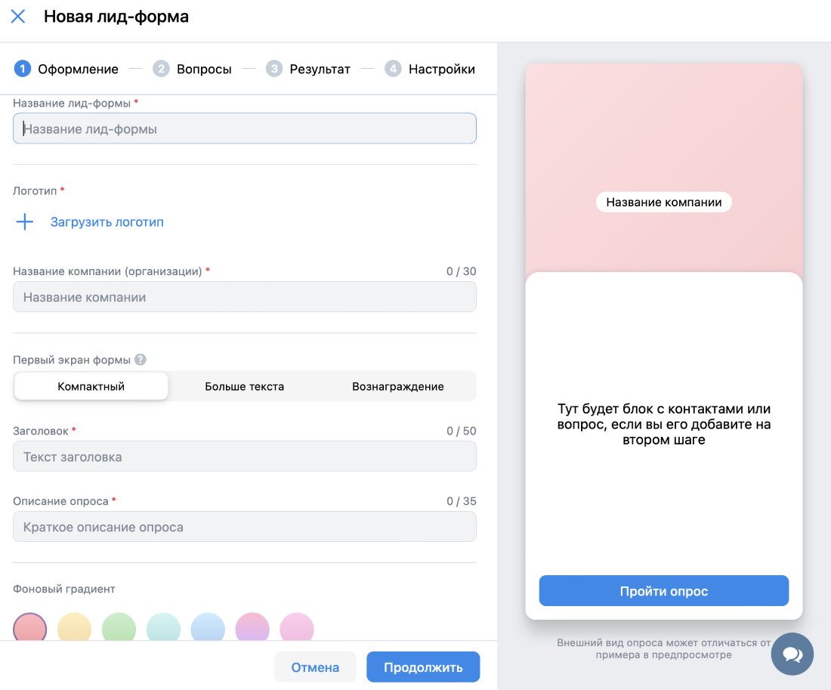The image size is (831, 690).
Task: Switch to Больше текста screen option
Action: coord(245,386)
